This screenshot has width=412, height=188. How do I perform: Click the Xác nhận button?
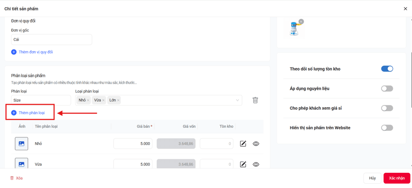(397, 178)
